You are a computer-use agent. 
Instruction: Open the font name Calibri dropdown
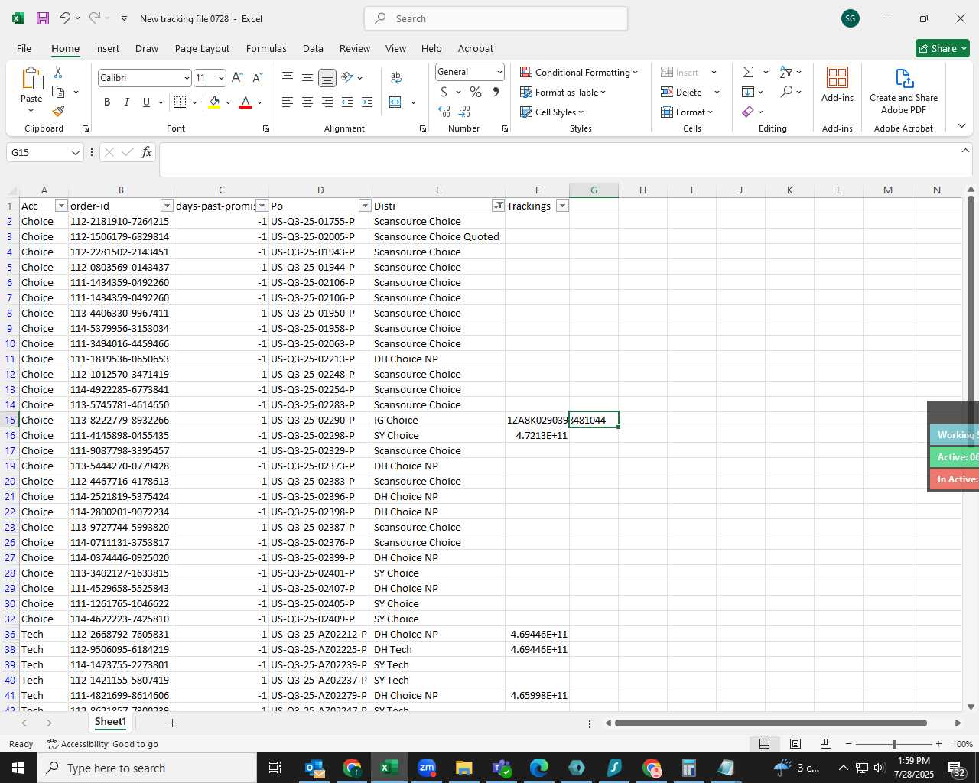coord(186,78)
